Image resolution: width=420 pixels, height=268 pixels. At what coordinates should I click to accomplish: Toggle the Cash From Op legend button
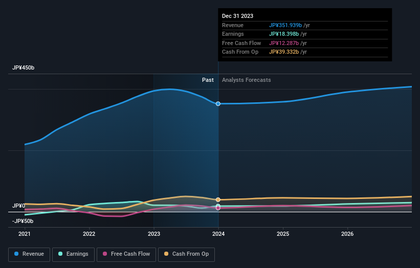pos(186,254)
